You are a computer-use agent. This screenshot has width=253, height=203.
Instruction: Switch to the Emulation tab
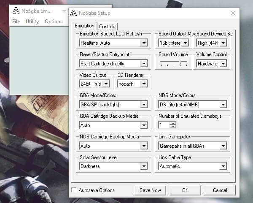pyautogui.click(x=84, y=26)
